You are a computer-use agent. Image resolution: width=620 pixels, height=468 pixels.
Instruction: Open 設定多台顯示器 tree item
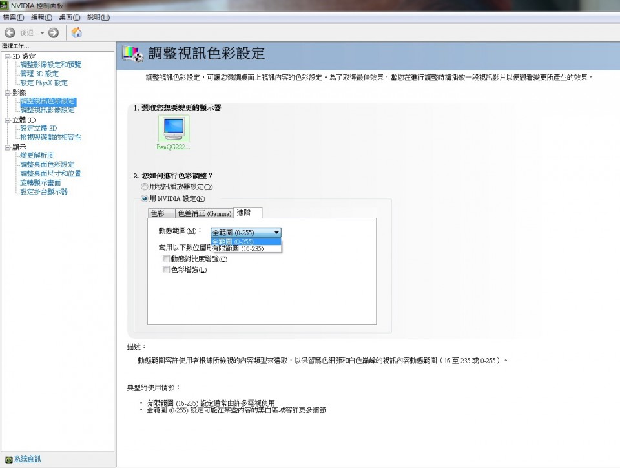44,192
